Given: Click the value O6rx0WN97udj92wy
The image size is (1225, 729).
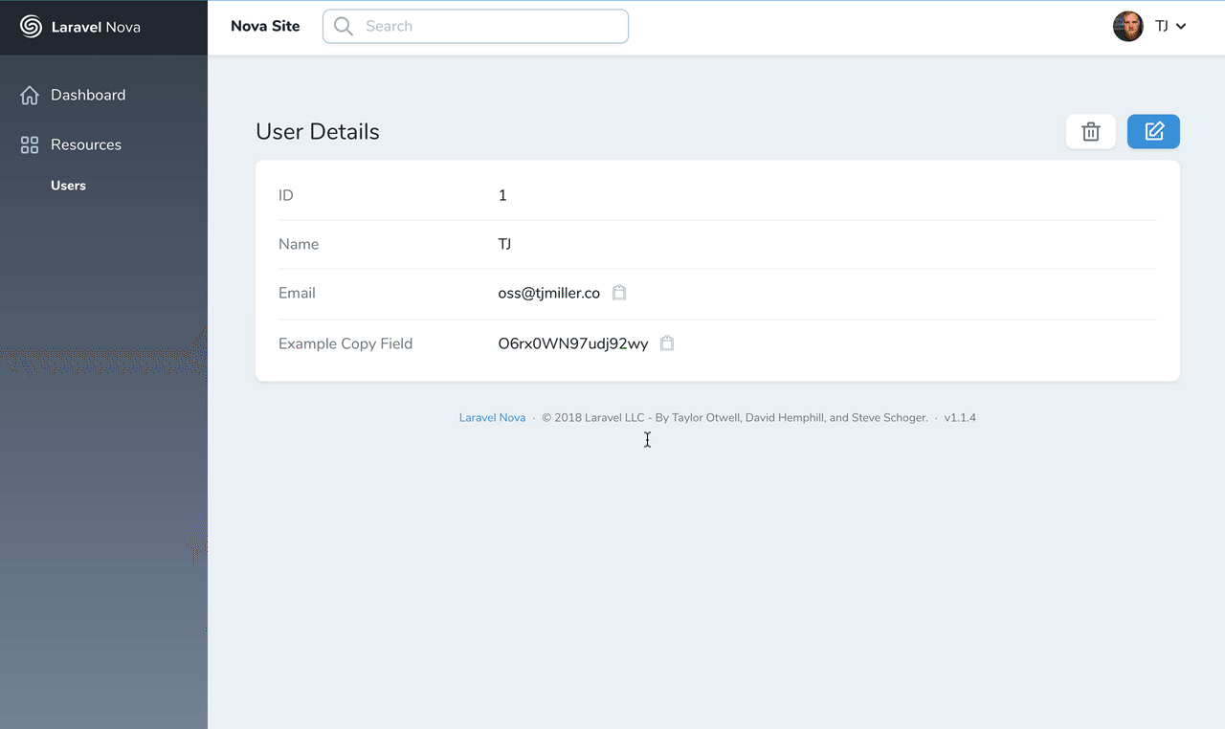Looking at the screenshot, I should (x=573, y=343).
